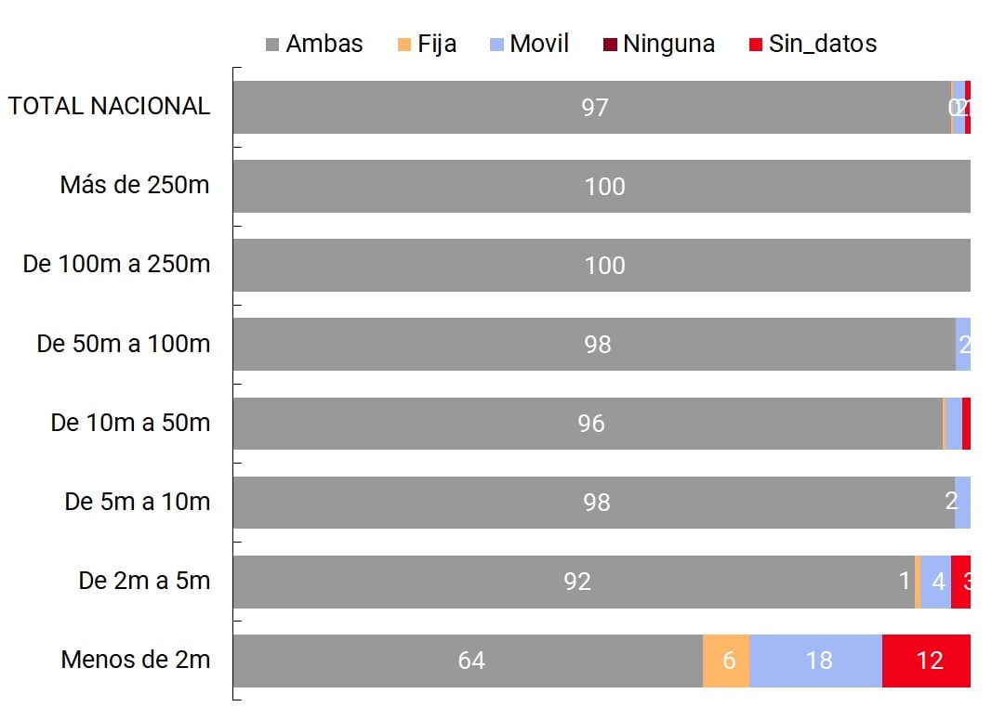This screenshot has height=720, width=992.
Task: Select the De 100m a 250m gray bar
Action: point(601,266)
